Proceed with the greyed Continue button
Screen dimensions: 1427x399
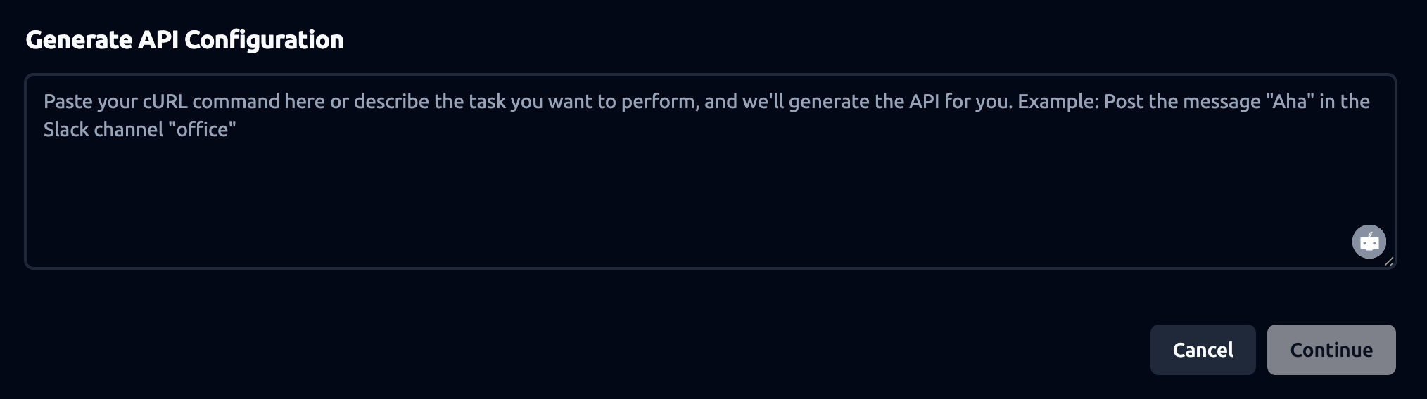click(1331, 350)
